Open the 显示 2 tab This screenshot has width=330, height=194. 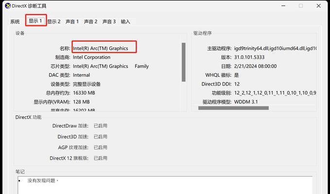coord(54,22)
